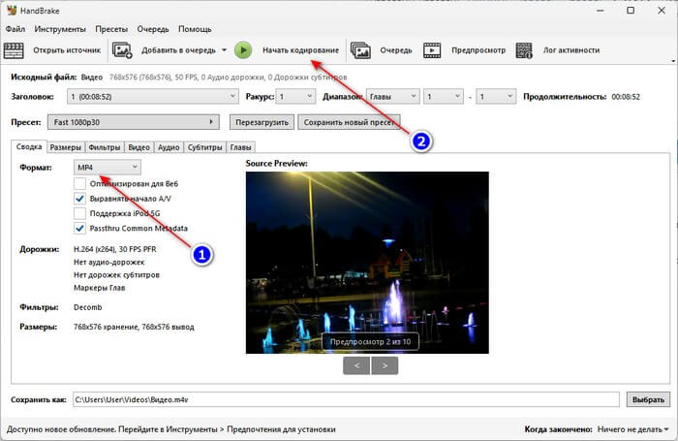Open the 'Файл' menu
This screenshot has width=678, height=441.
[x=15, y=29]
